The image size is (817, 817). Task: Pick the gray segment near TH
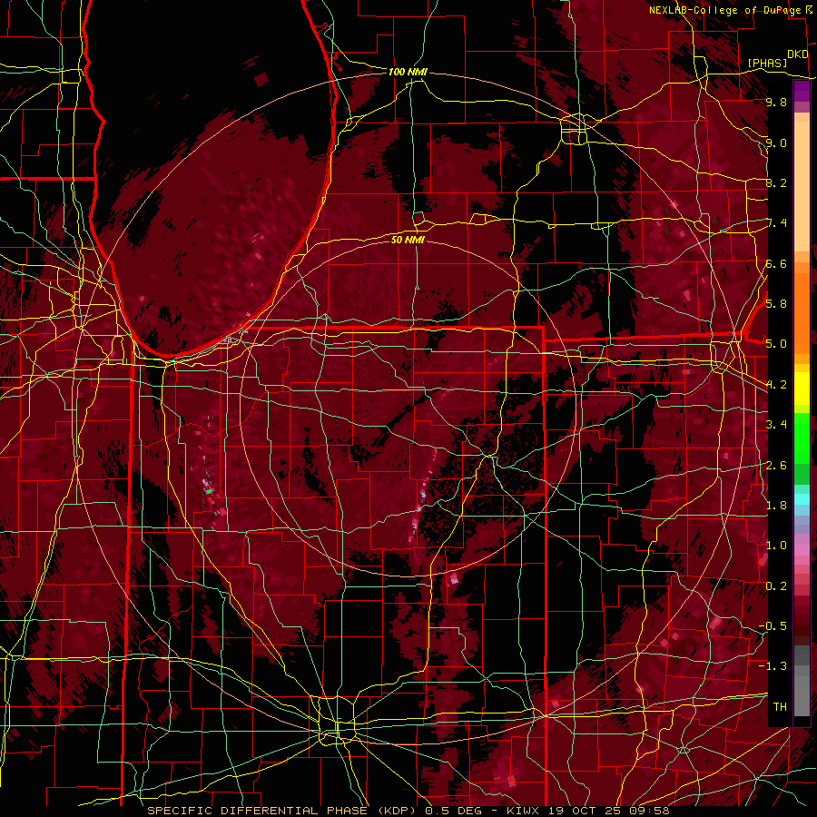tap(802, 695)
